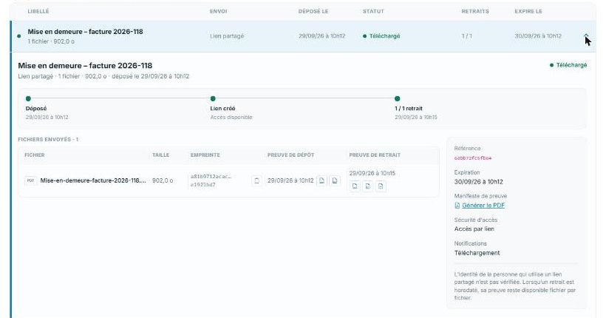The height and width of the screenshot is (318, 606).
Task: Click the detail panel heading Mise en demeure
Action: point(85,65)
